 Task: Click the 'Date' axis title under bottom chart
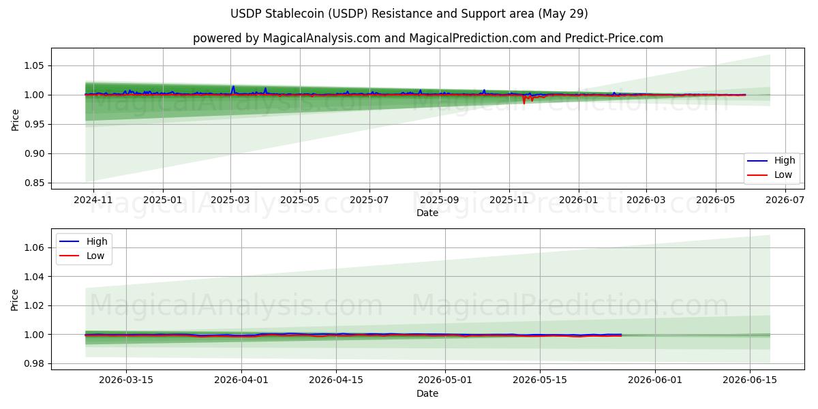tap(427, 393)
